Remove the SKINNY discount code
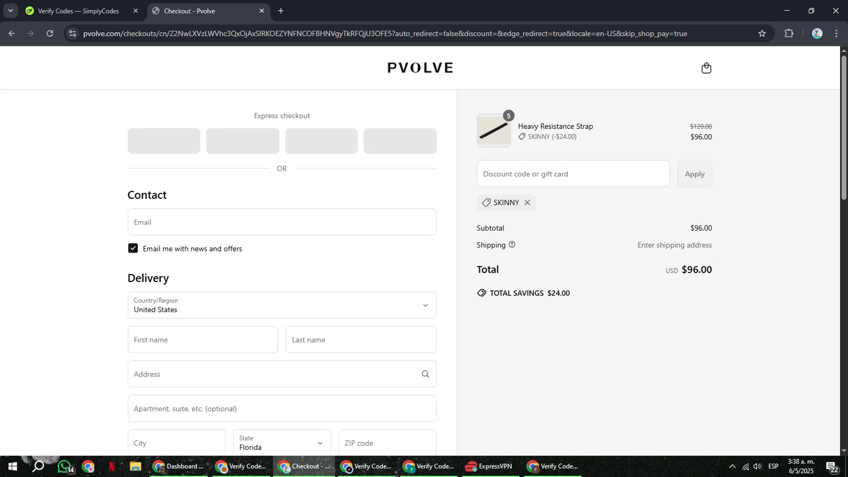 (527, 202)
